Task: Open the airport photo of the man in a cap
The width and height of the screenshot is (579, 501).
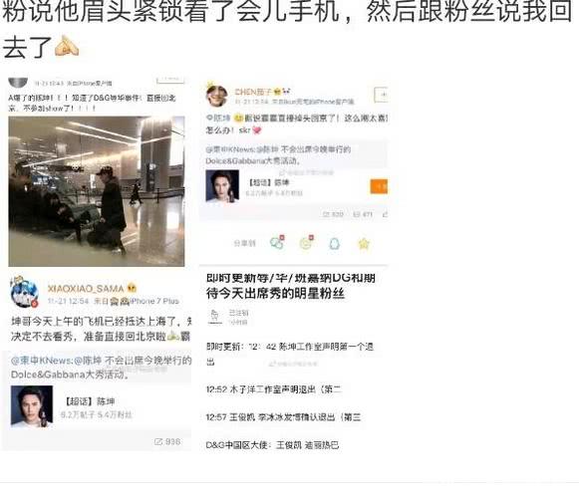Action: coord(97,191)
